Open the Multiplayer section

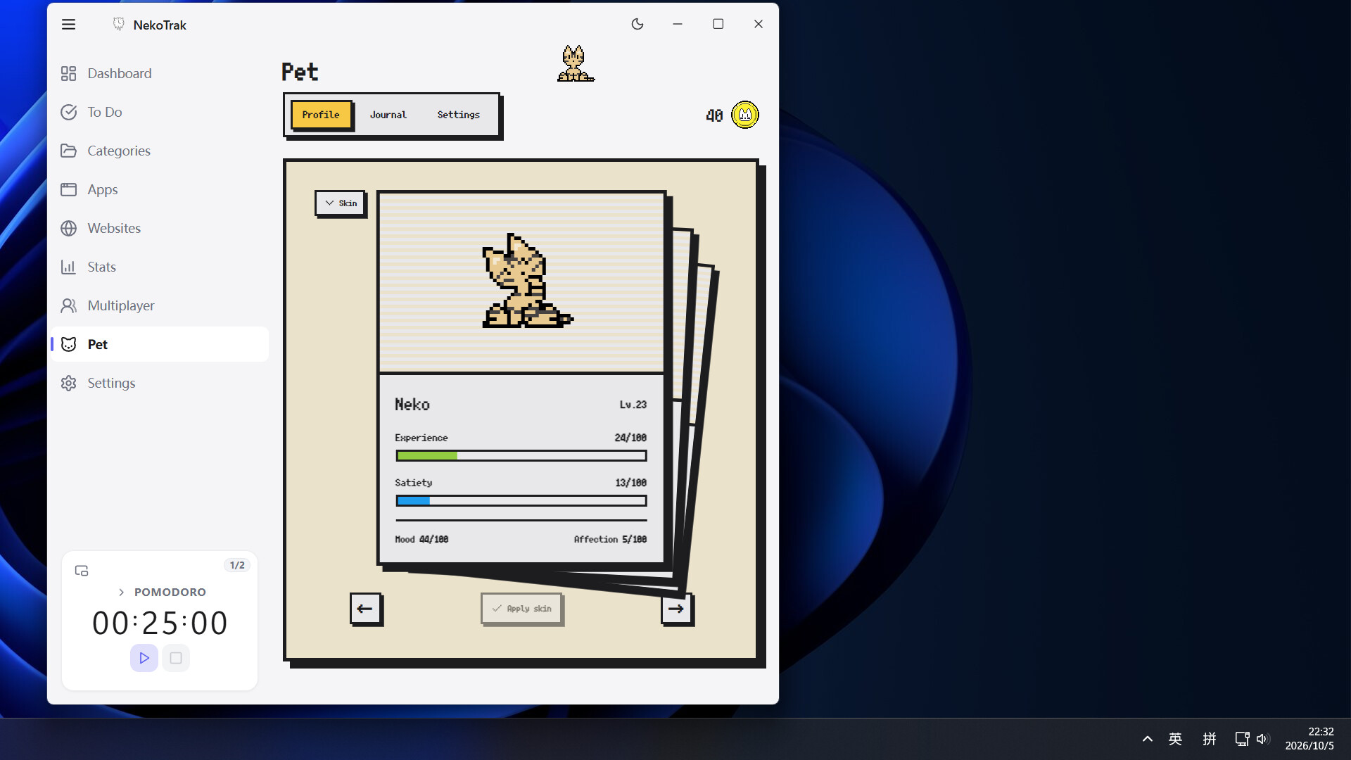(160, 305)
